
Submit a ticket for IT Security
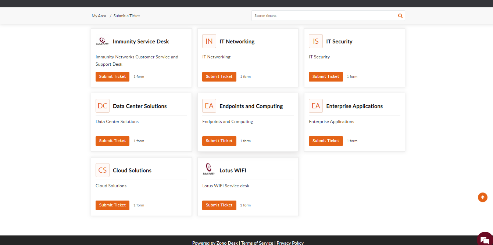click(x=326, y=76)
